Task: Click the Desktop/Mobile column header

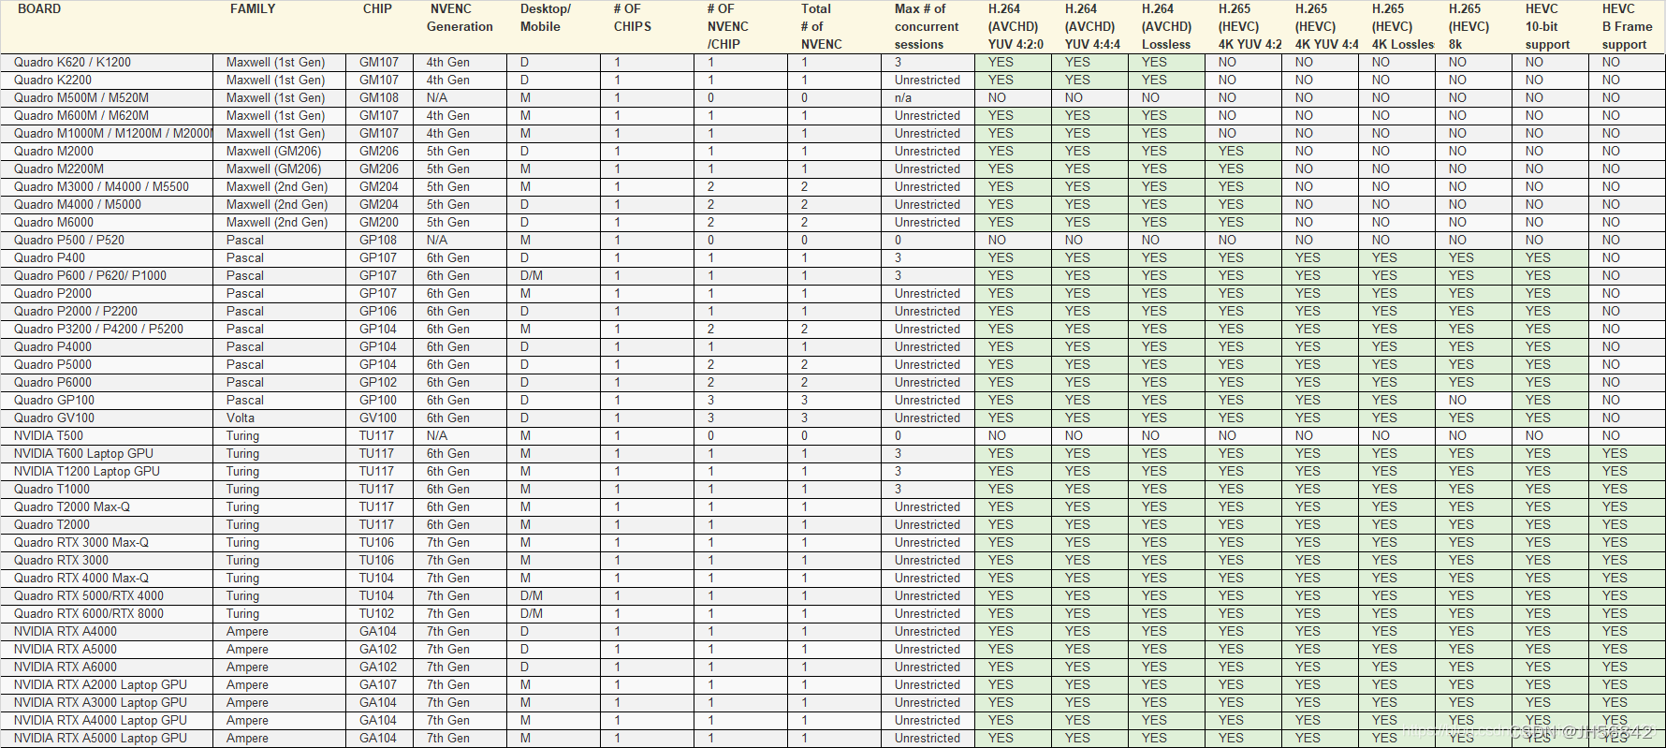Action: click(x=545, y=18)
